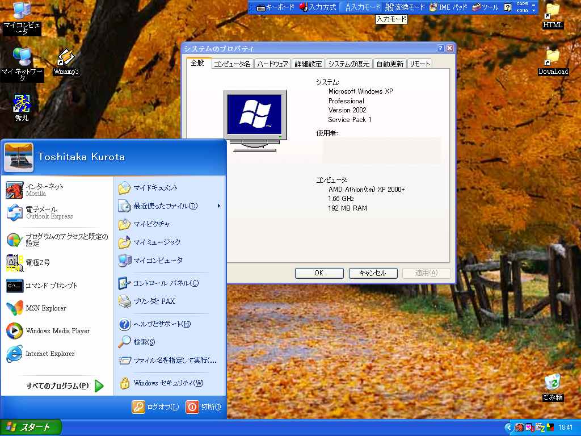Open Mozilla internet browser from Start menu
This screenshot has height=436, width=581.
(x=57, y=190)
